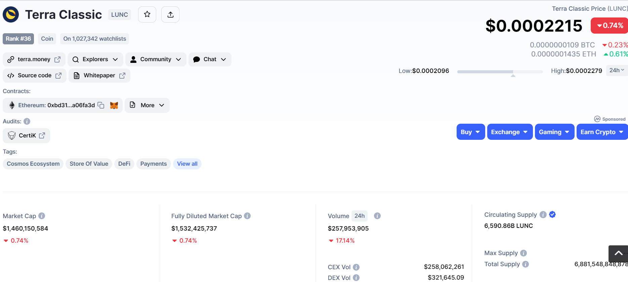Add token to MetaMask via fox icon
Screen dimensions: 628x282
pos(114,106)
